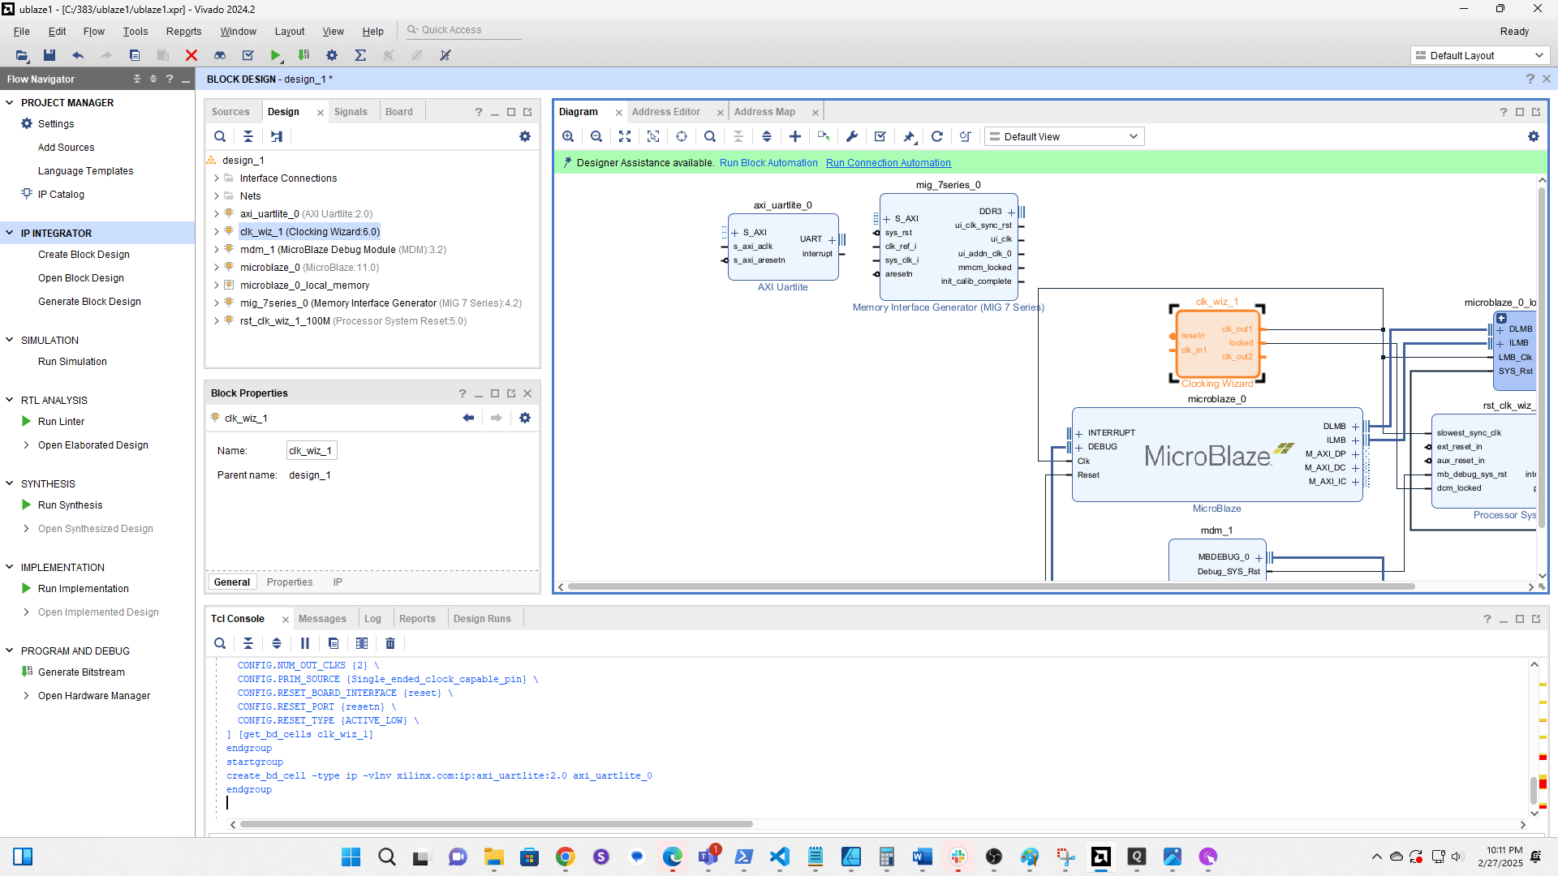This screenshot has width=1558, height=876.
Task: Expand the Interface Connections tree item
Action: click(x=217, y=178)
